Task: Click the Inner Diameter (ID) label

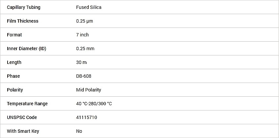Action: [x=26, y=49]
